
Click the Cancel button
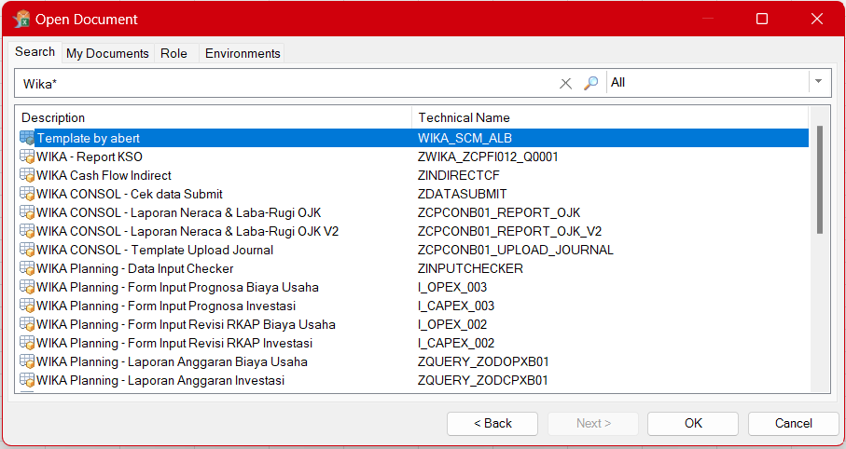click(x=793, y=423)
